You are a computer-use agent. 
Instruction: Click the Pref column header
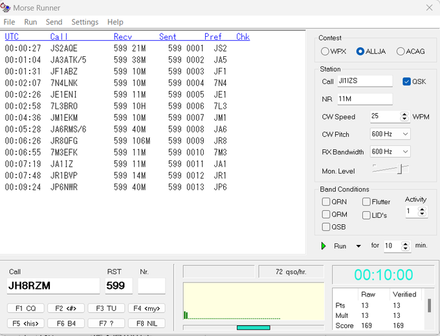pos(213,37)
